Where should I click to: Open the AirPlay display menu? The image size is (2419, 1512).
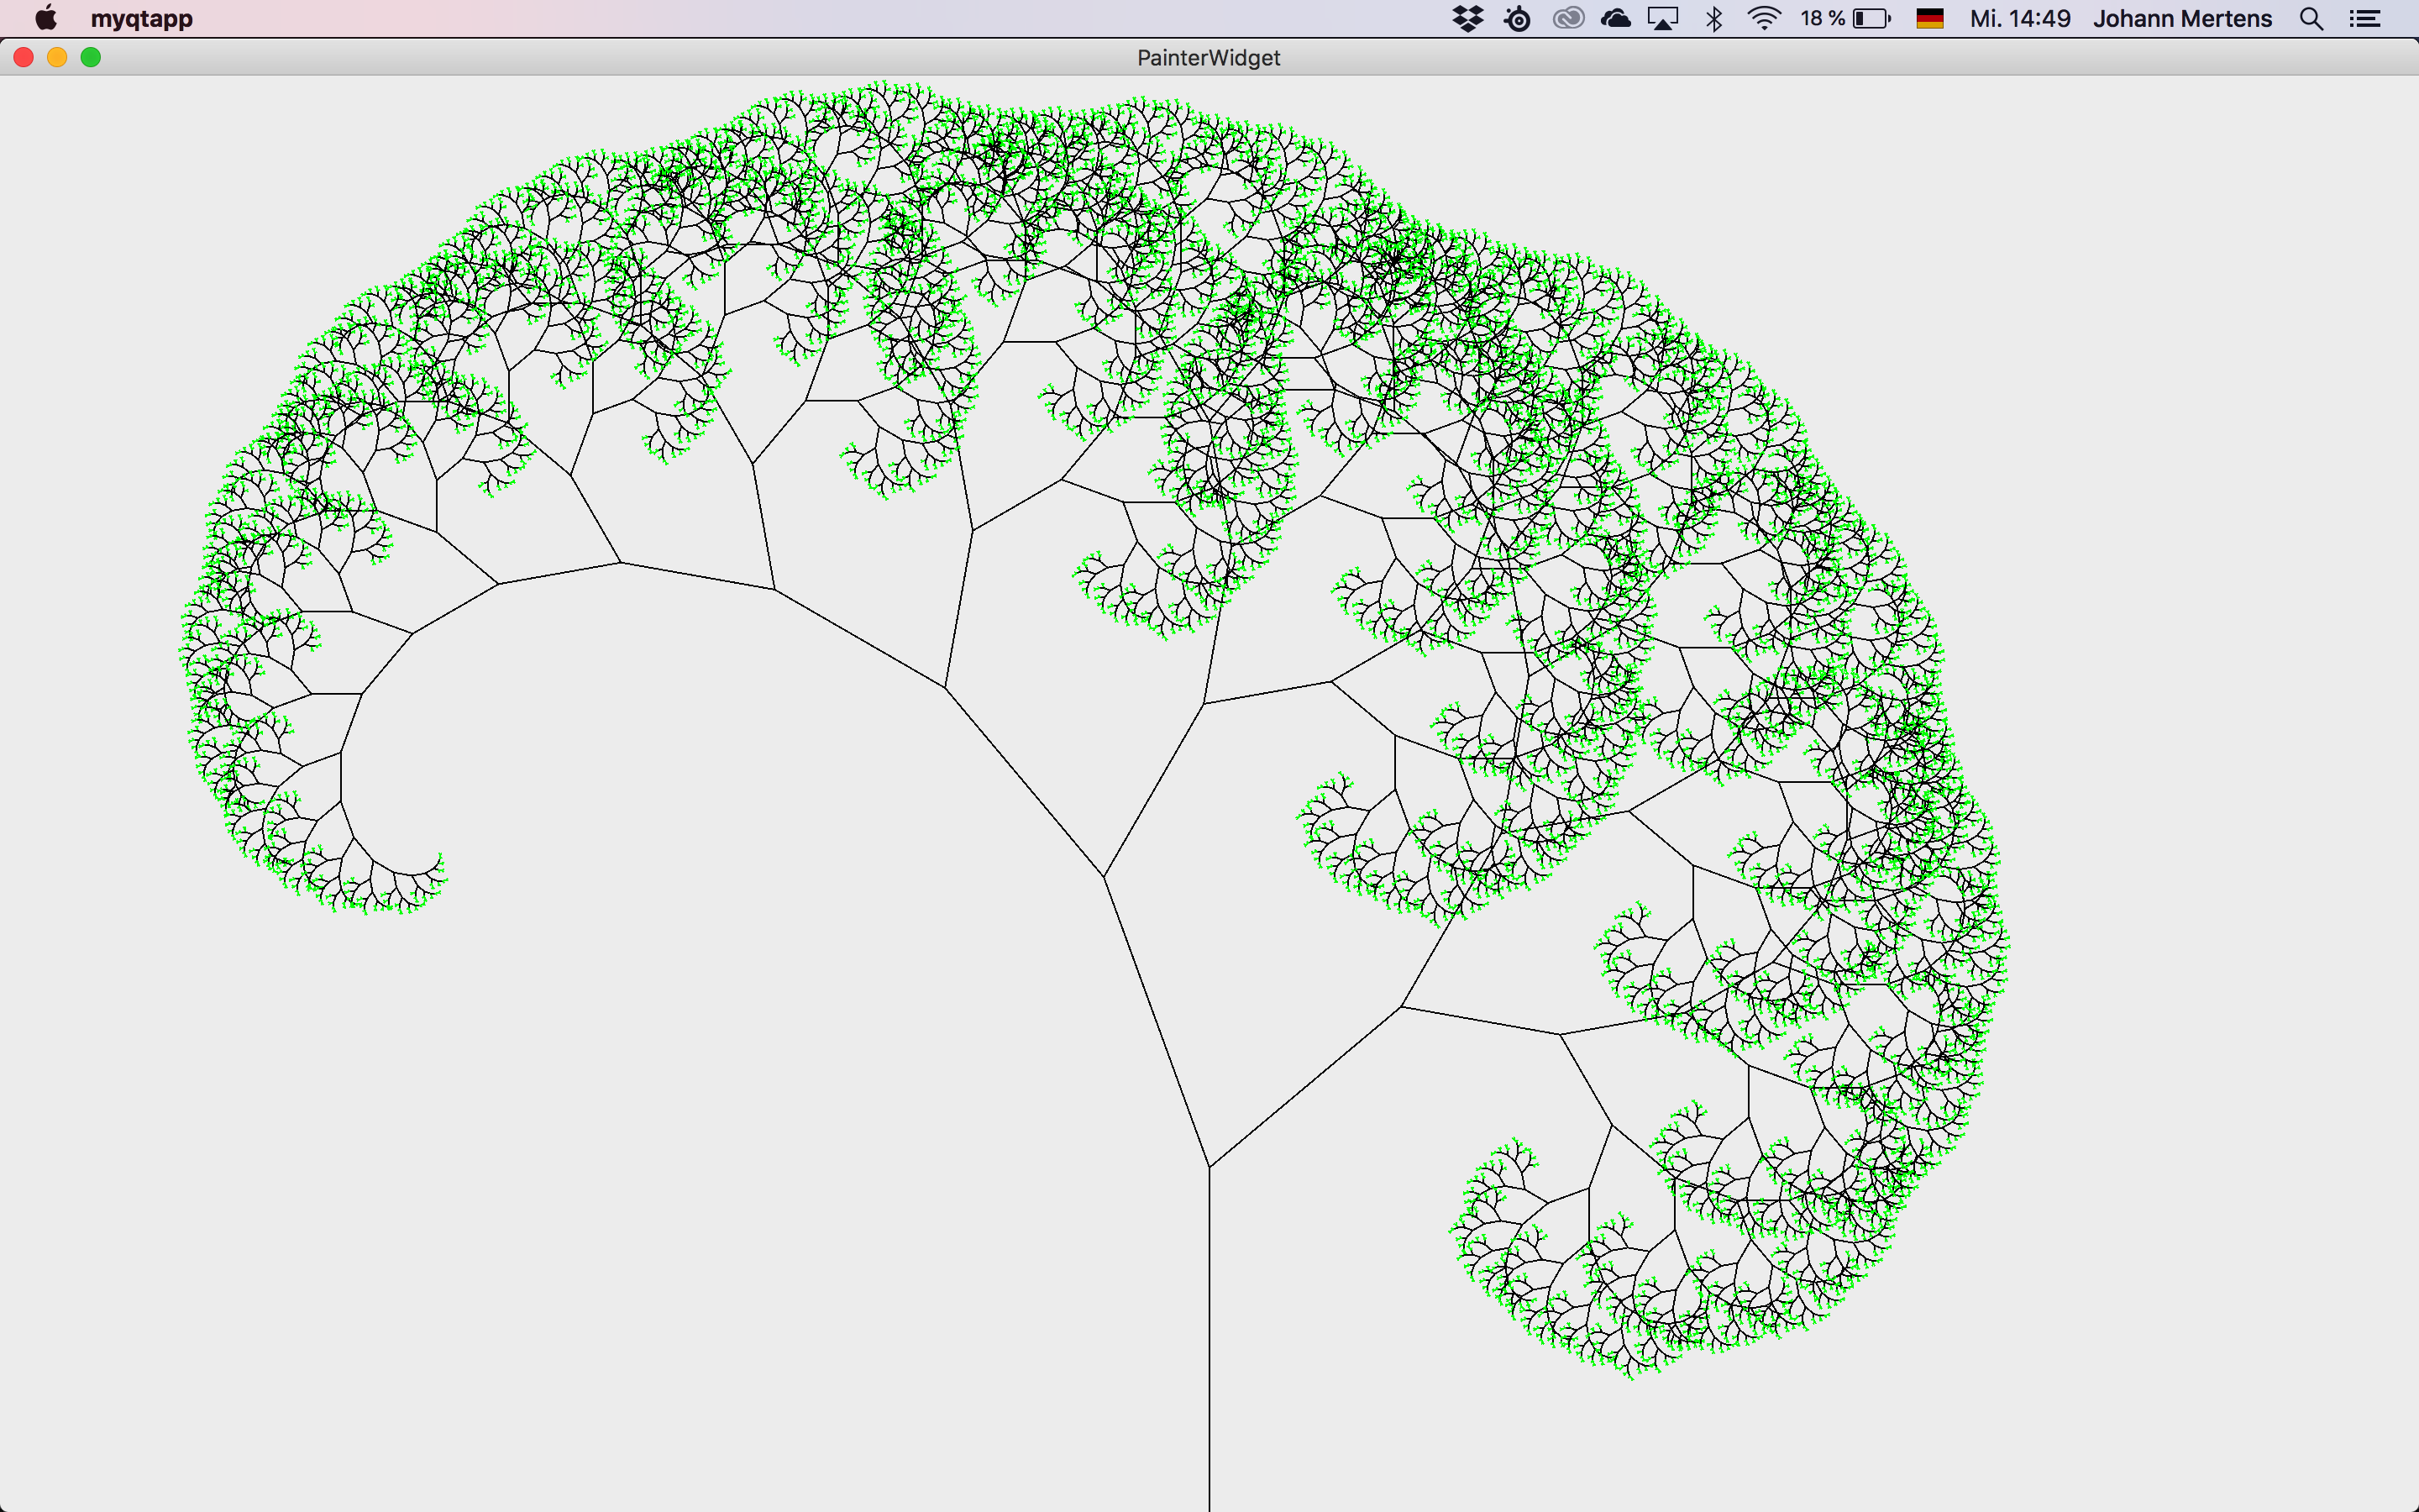[1663, 19]
